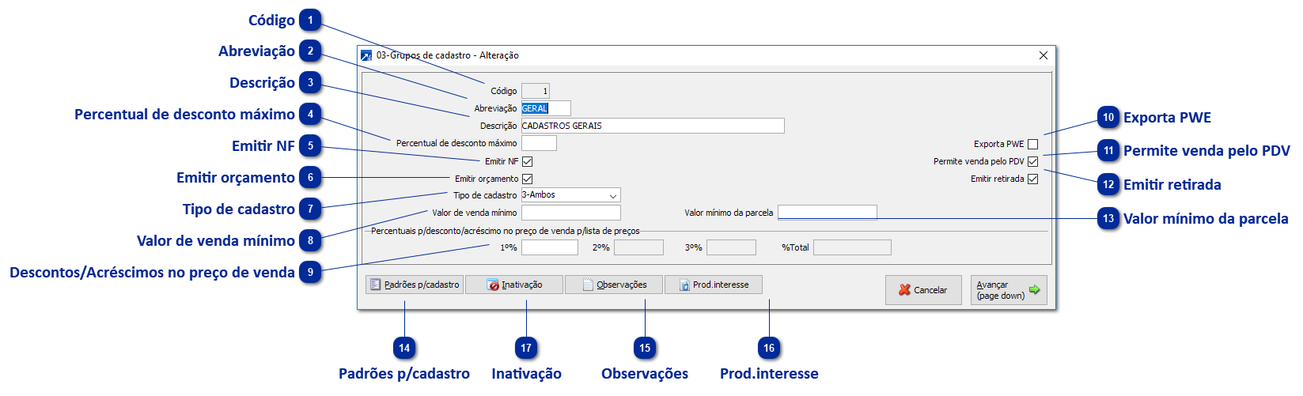Click the green arrow icon on Avançar
Image resolution: width=1303 pixels, height=396 pixels.
point(1034,290)
